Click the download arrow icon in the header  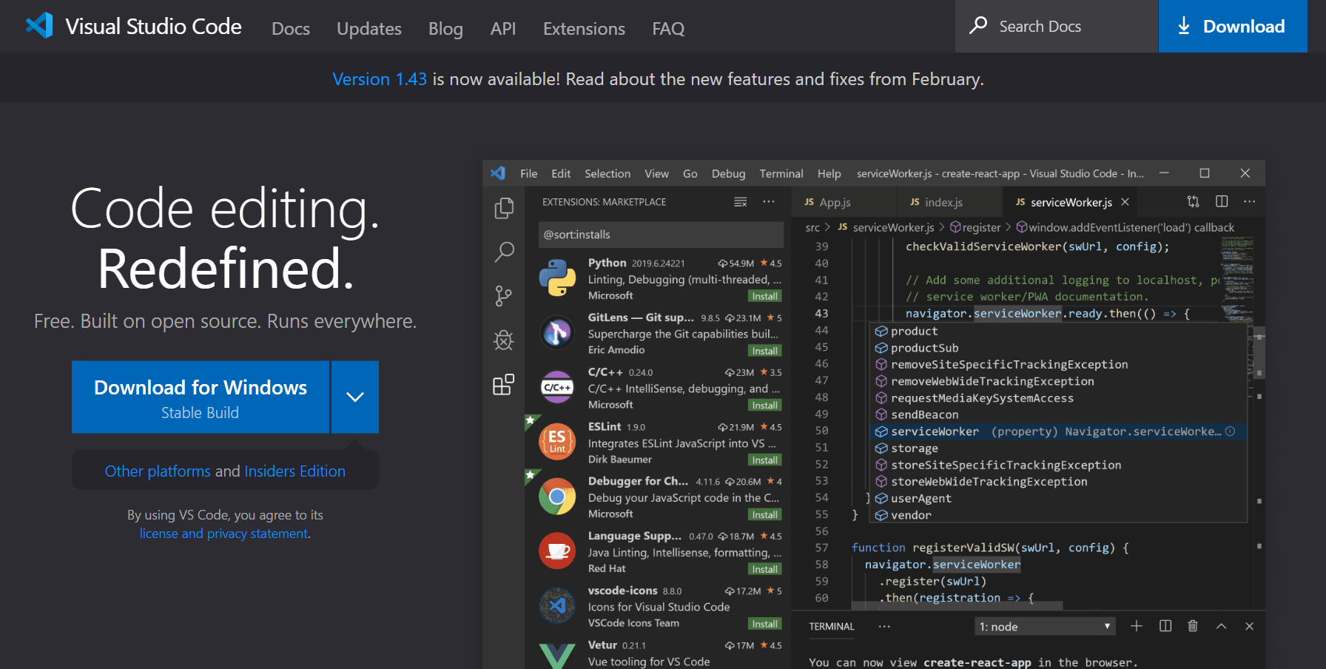pyautogui.click(x=1184, y=27)
